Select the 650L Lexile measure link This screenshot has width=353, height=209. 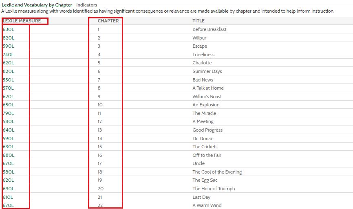click(8, 105)
